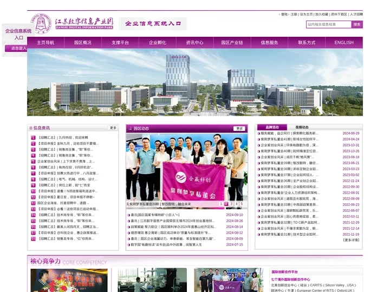Screen dimensions: 390x292
Task: Click 更多 in the 园区动态 panel
Action: [239, 128]
